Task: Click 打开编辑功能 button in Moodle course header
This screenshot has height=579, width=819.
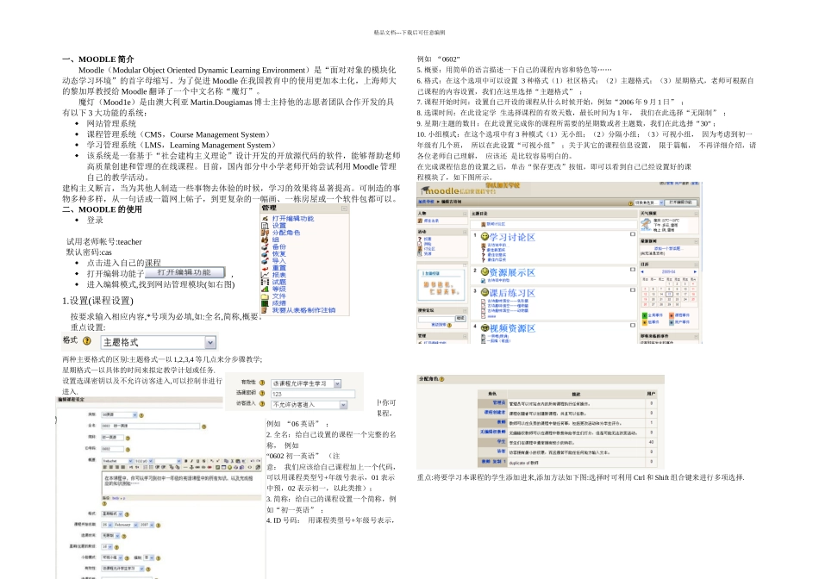Action: pos(680,202)
